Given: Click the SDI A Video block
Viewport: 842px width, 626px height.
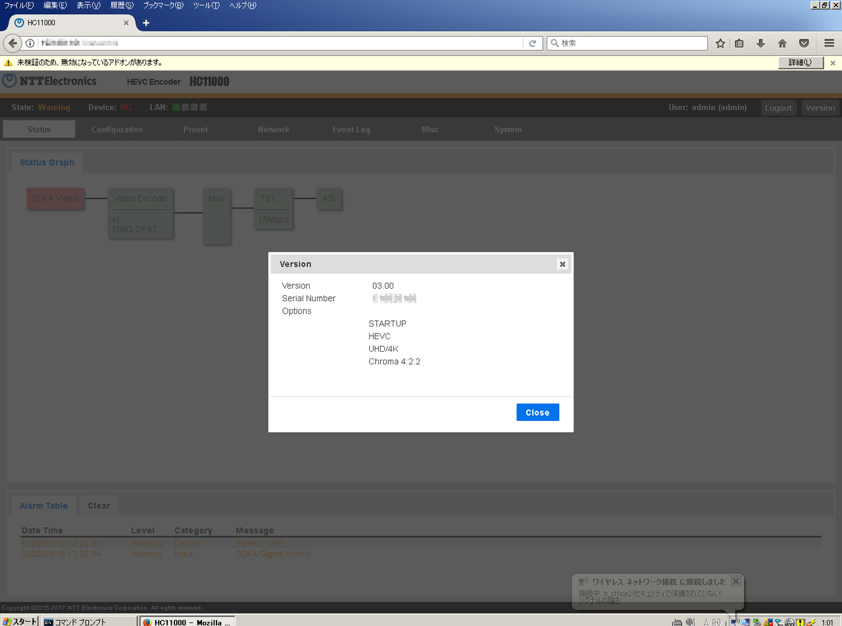Looking at the screenshot, I should click(55, 199).
